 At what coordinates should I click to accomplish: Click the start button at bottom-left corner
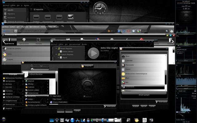click(4, 119)
